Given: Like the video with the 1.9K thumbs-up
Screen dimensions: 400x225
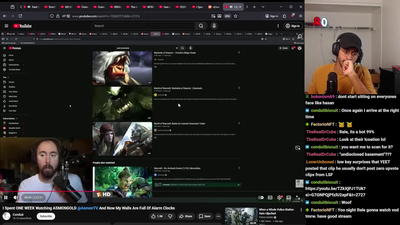Looking at the screenshot, I should (x=157, y=216).
